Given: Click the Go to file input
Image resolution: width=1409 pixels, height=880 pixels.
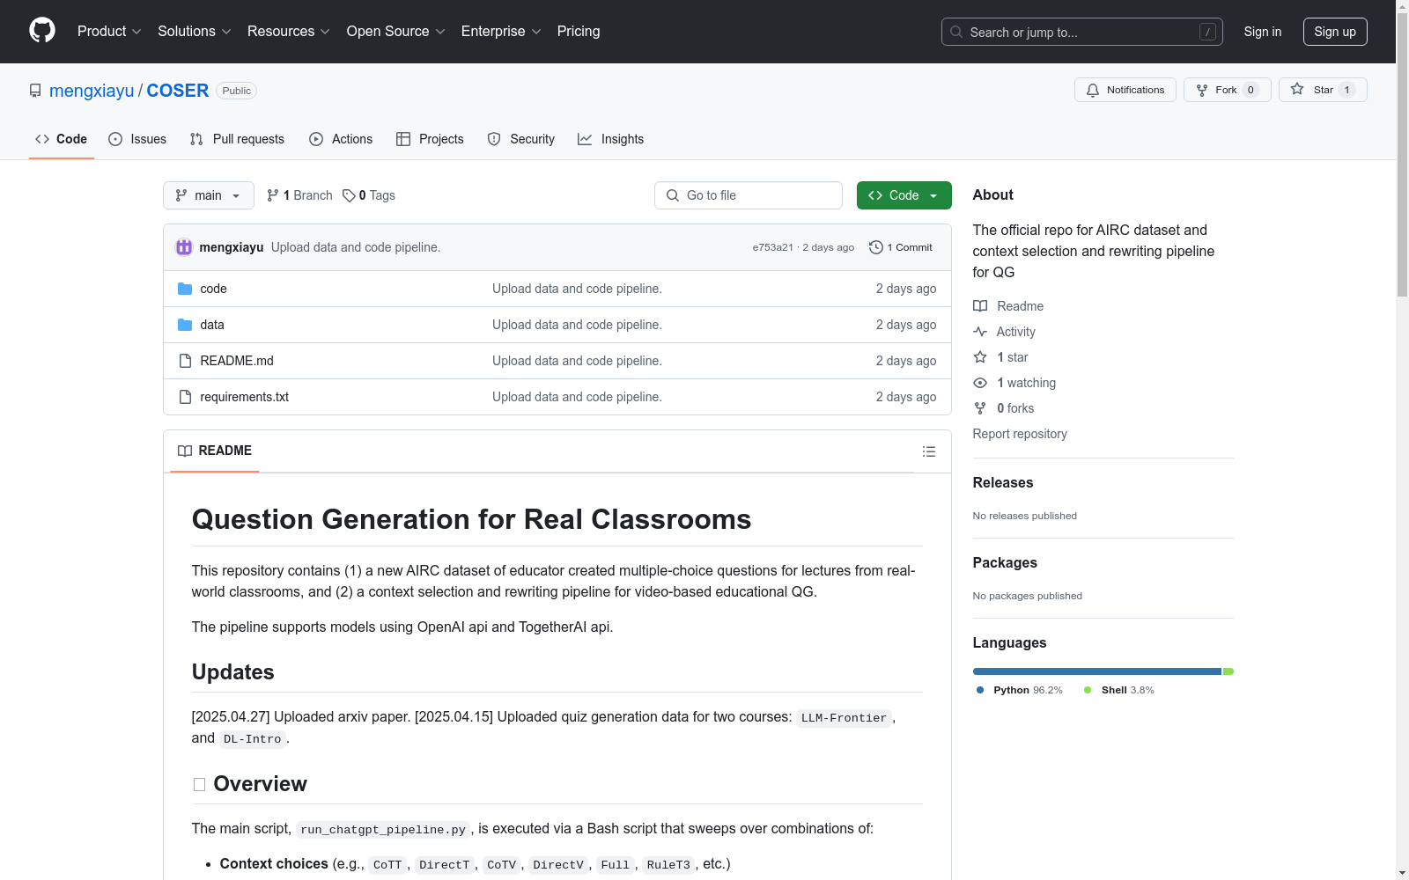Looking at the screenshot, I should (x=749, y=195).
